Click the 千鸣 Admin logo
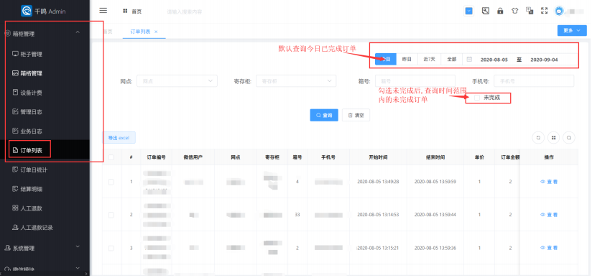 pos(43,11)
